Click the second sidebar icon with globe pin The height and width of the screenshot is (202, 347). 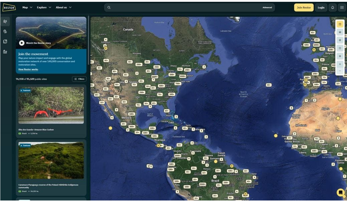tap(5, 31)
